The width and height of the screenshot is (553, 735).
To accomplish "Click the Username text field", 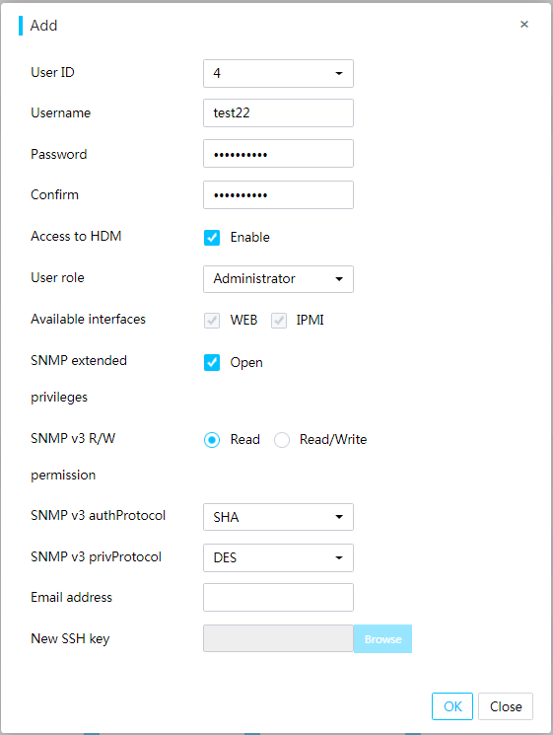I will [278, 112].
